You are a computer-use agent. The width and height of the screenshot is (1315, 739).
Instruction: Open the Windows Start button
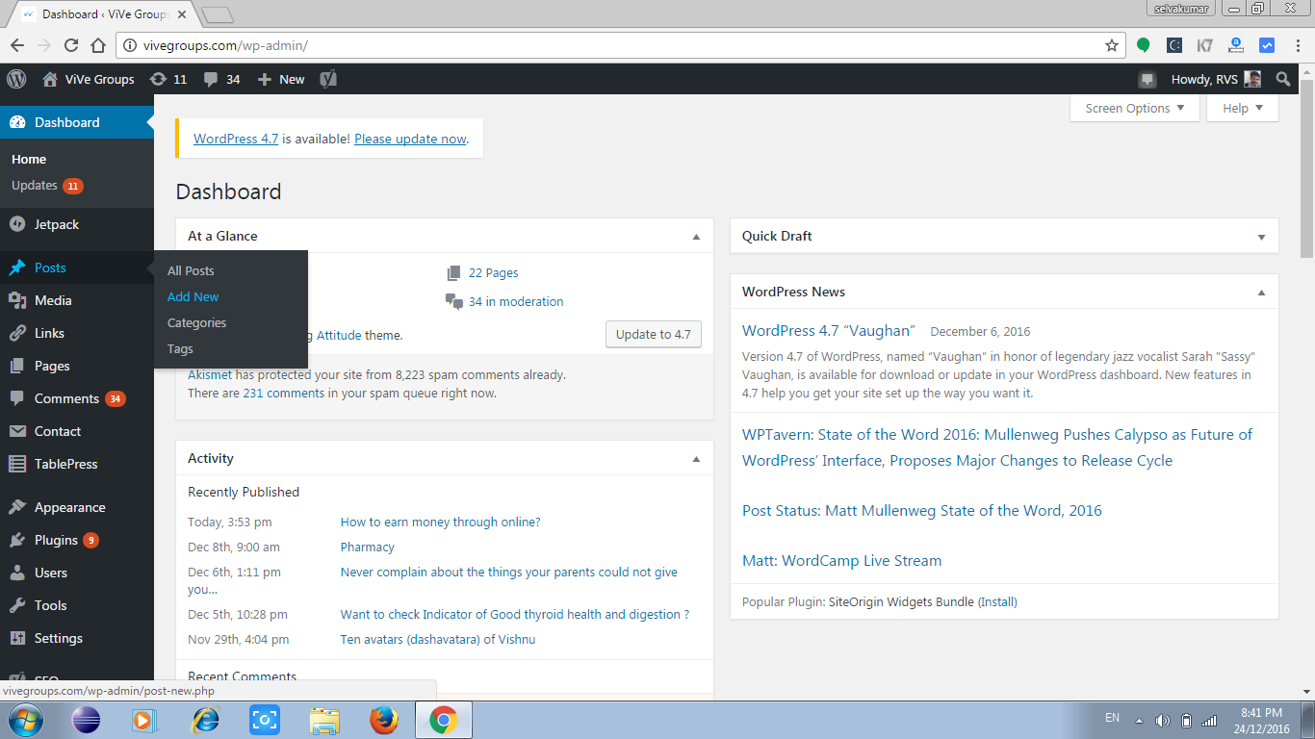point(24,720)
